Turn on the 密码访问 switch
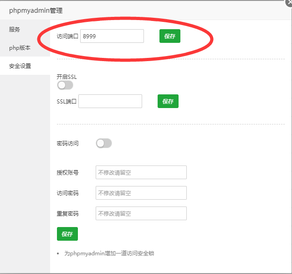The height and width of the screenshot is (274, 292). [x=104, y=143]
